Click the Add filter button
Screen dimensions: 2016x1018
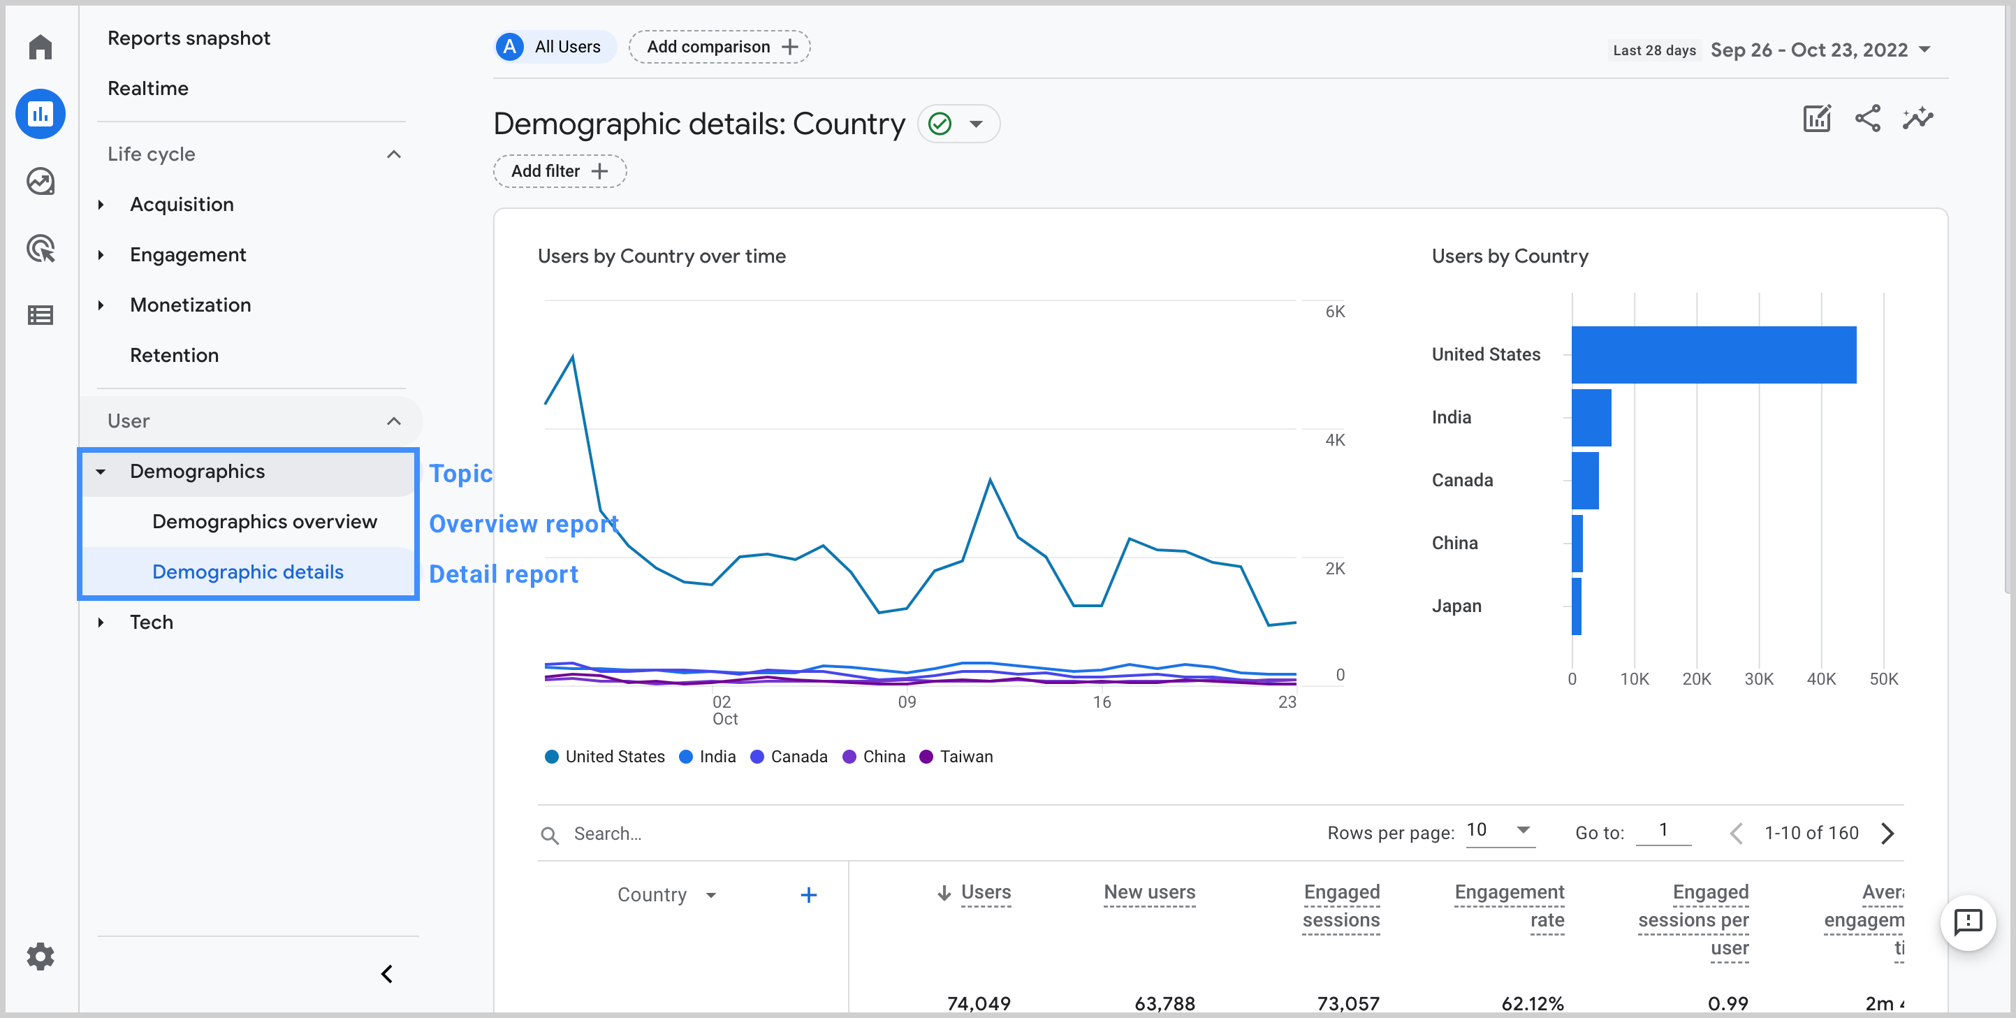pyautogui.click(x=559, y=171)
